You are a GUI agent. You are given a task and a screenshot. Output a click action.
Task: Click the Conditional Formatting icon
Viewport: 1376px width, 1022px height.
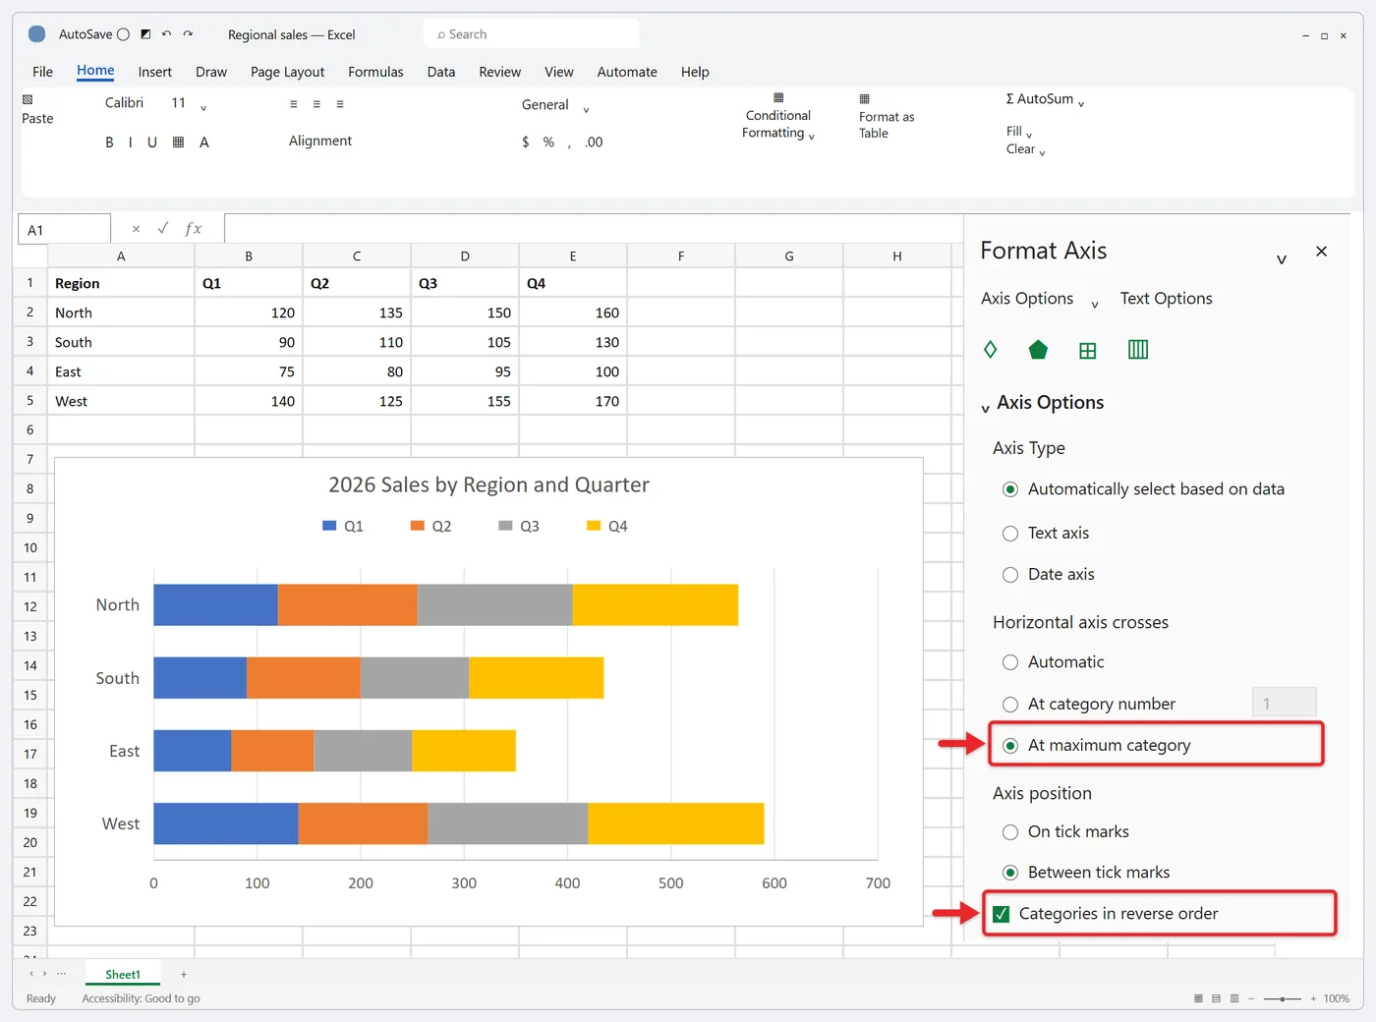tap(778, 98)
